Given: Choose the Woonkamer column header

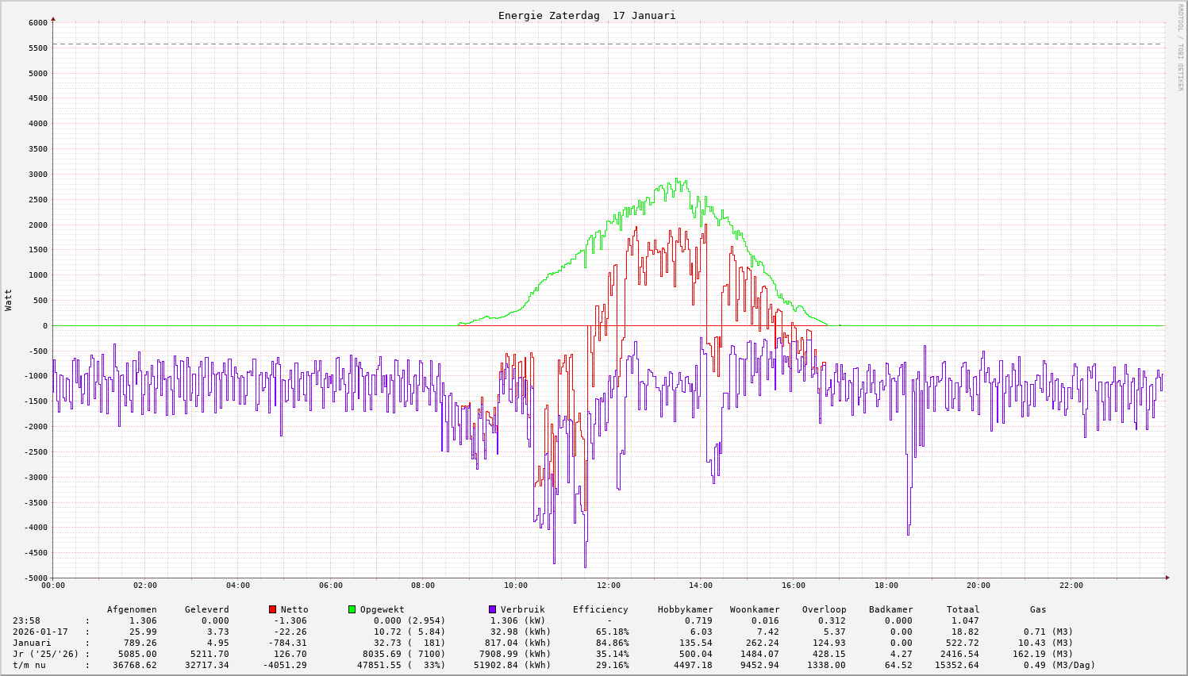Looking at the screenshot, I should point(755,609).
